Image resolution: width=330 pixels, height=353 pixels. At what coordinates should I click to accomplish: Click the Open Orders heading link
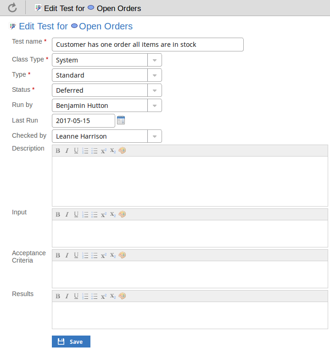tap(106, 26)
